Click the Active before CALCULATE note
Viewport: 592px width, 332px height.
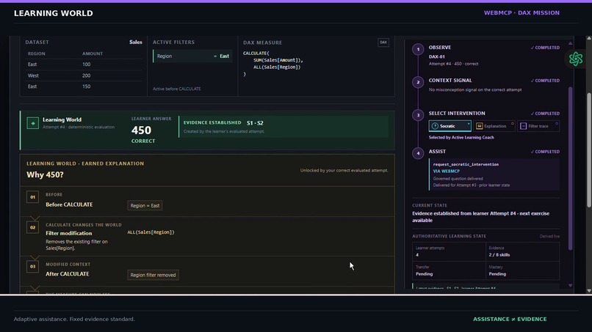(177, 89)
